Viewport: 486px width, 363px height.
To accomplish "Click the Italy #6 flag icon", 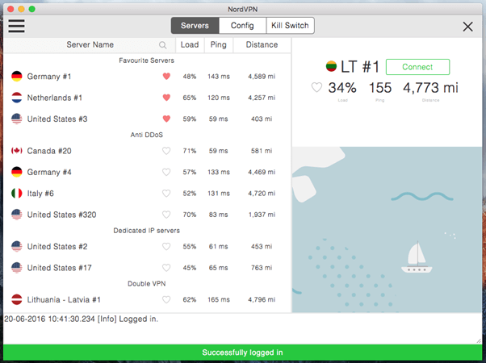I will (17, 194).
